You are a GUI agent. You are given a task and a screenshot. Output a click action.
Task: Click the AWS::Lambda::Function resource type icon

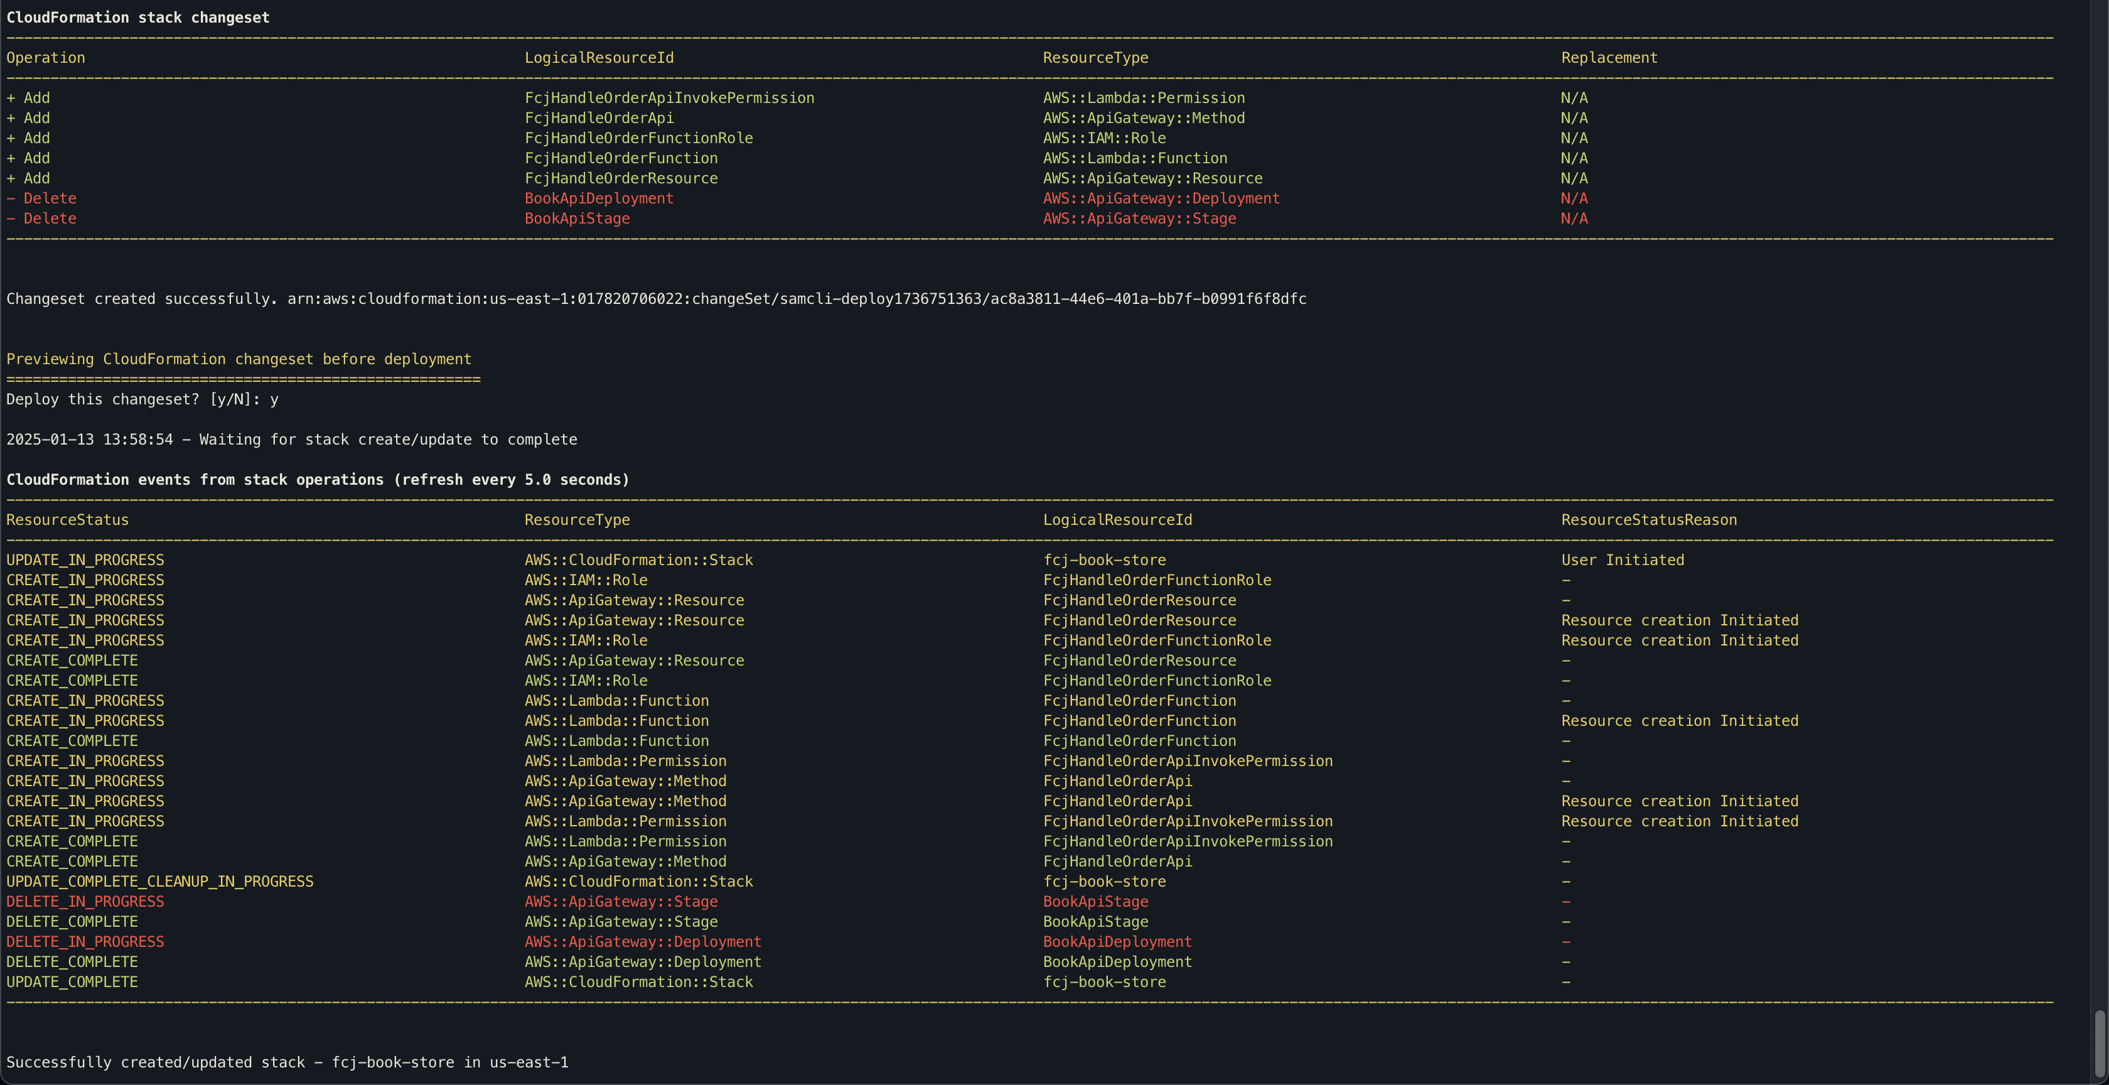click(1134, 156)
